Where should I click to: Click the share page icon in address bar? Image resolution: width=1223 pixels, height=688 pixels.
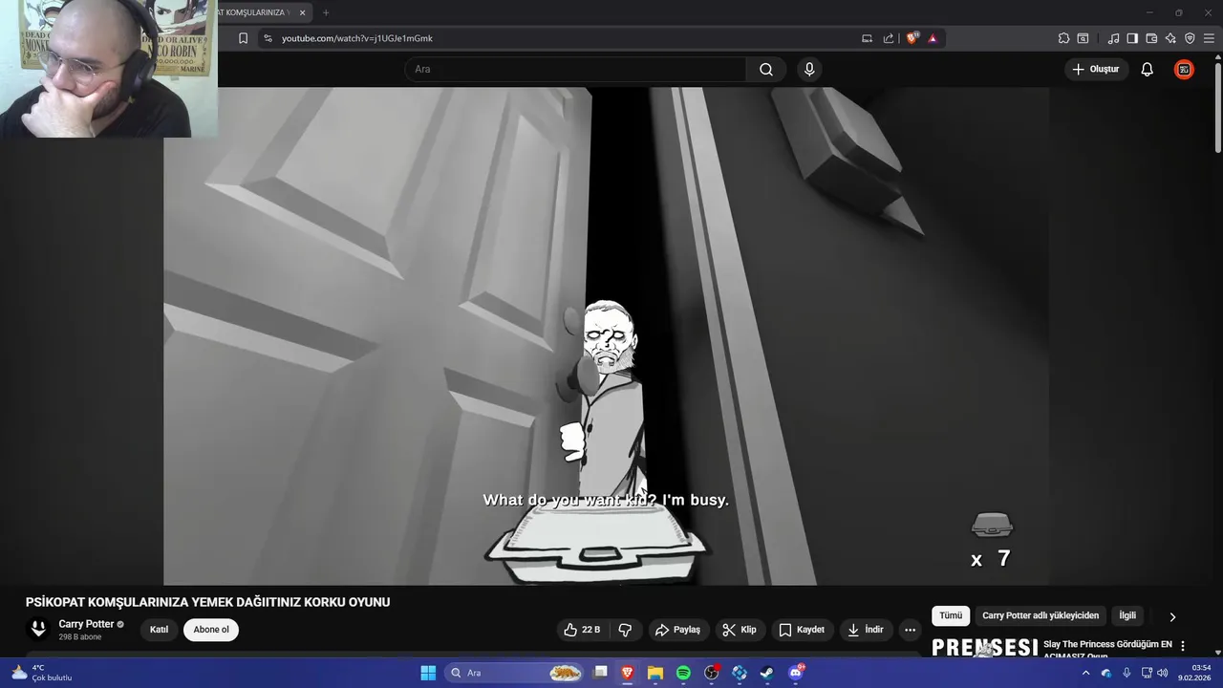pyautogui.click(x=889, y=38)
